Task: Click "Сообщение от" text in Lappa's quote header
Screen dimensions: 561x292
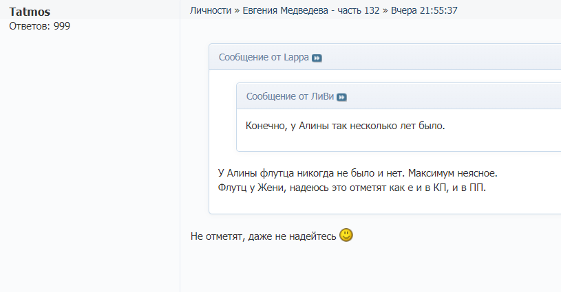Action: pos(250,58)
